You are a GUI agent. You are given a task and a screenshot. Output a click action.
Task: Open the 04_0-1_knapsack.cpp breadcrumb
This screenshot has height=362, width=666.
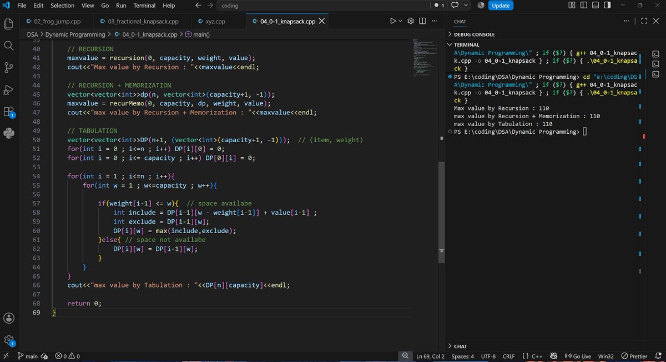click(146, 34)
